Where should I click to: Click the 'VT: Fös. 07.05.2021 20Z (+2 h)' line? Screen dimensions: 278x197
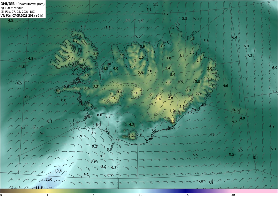coord(22,15)
